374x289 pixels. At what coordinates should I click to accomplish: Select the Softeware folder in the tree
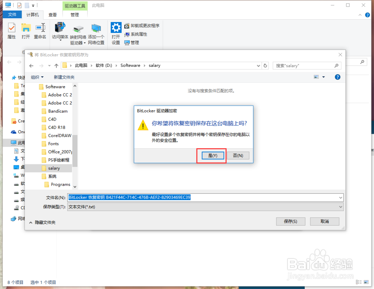(x=52, y=87)
